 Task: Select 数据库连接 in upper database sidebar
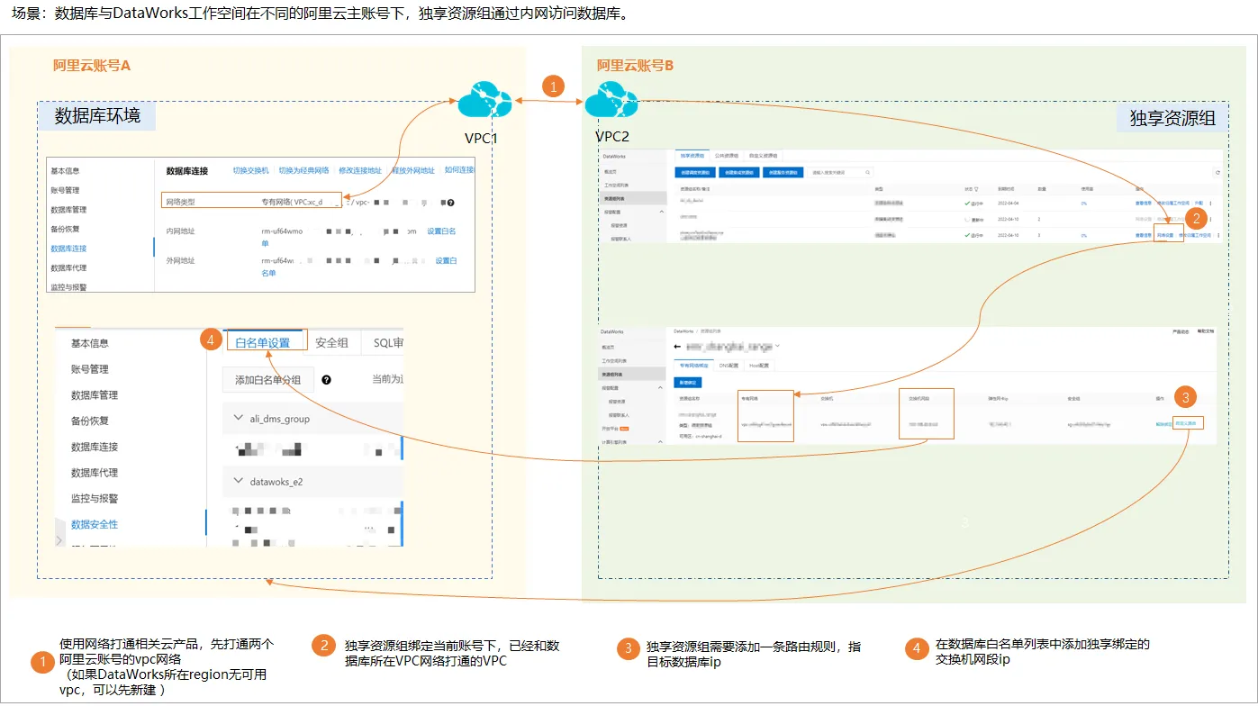(x=68, y=249)
